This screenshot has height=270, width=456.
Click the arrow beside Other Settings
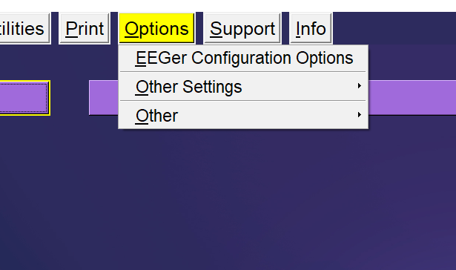tap(360, 86)
